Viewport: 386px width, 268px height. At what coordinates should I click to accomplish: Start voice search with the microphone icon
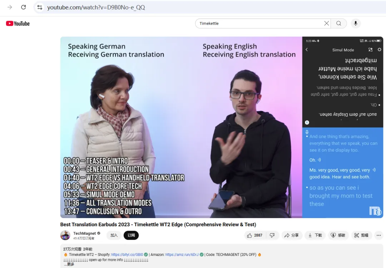point(355,23)
